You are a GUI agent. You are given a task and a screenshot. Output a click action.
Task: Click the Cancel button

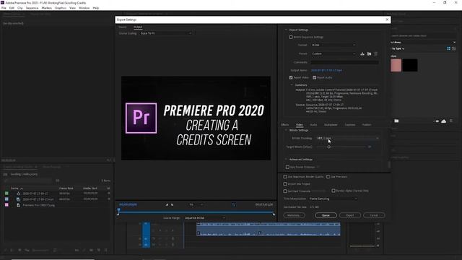point(374,215)
